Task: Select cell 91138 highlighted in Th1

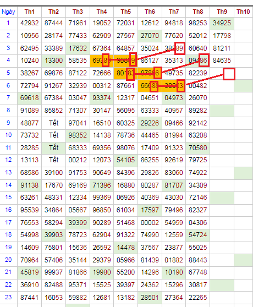Action: point(30,185)
